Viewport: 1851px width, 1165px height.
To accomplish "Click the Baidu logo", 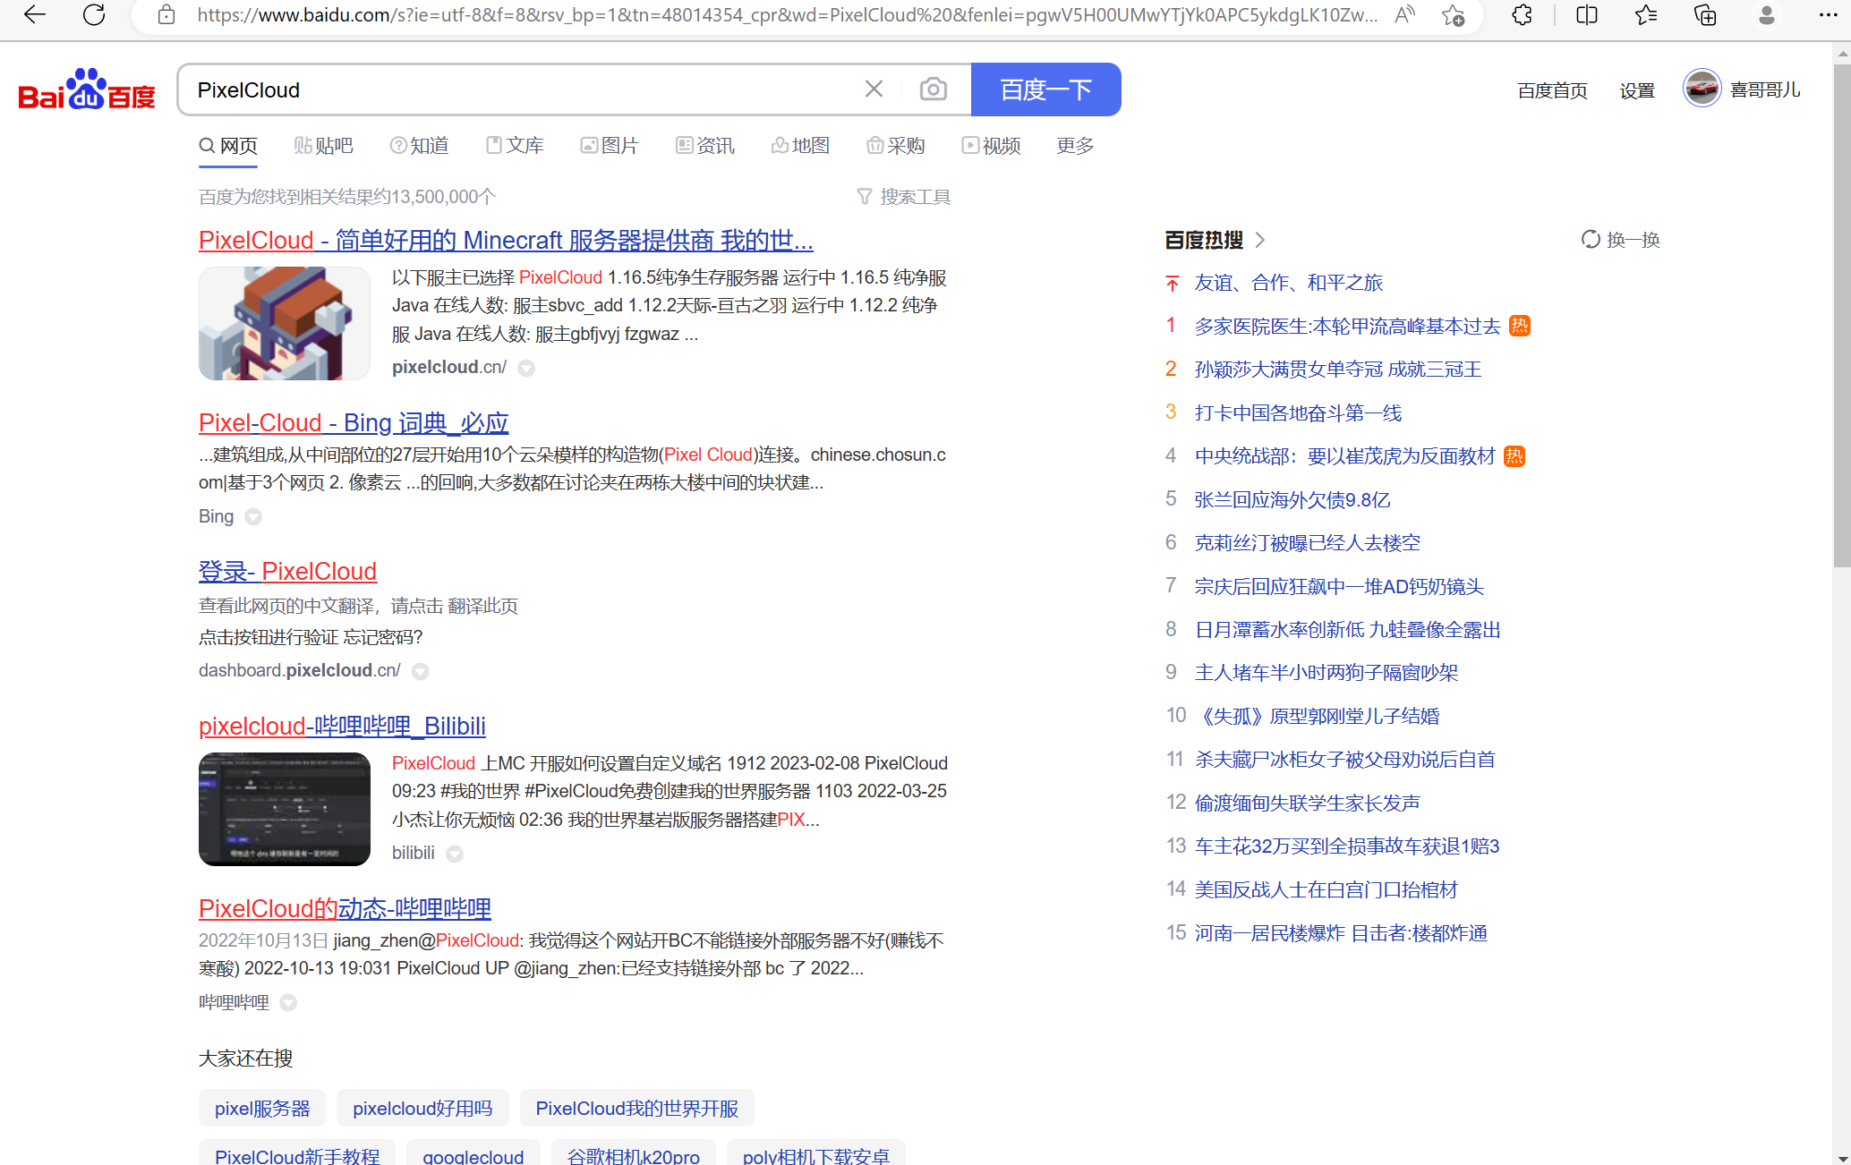I will [x=86, y=89].
